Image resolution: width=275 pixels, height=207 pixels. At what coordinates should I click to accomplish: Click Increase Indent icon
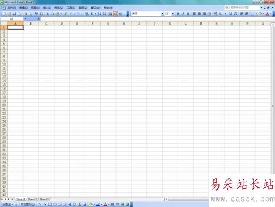point(246,14)
